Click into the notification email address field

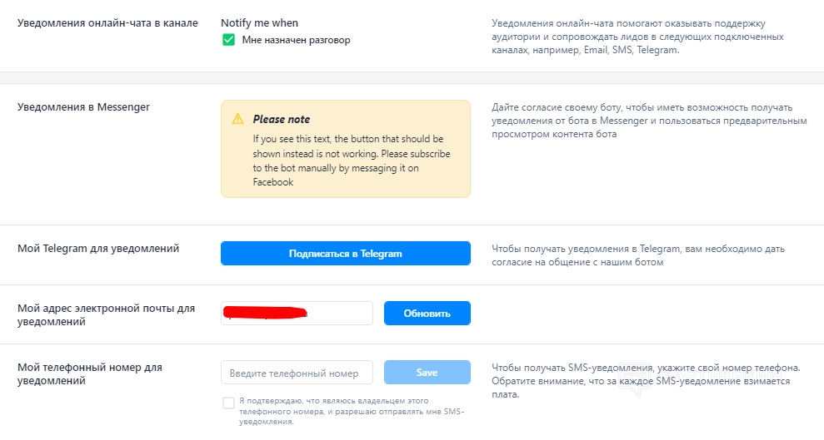(x=297, y=314)
